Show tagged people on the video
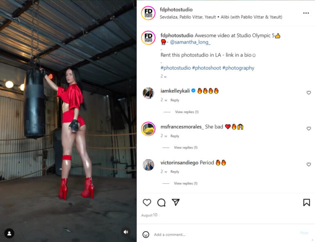This screenshot has width=315, height=242. (x=9, y=233)
